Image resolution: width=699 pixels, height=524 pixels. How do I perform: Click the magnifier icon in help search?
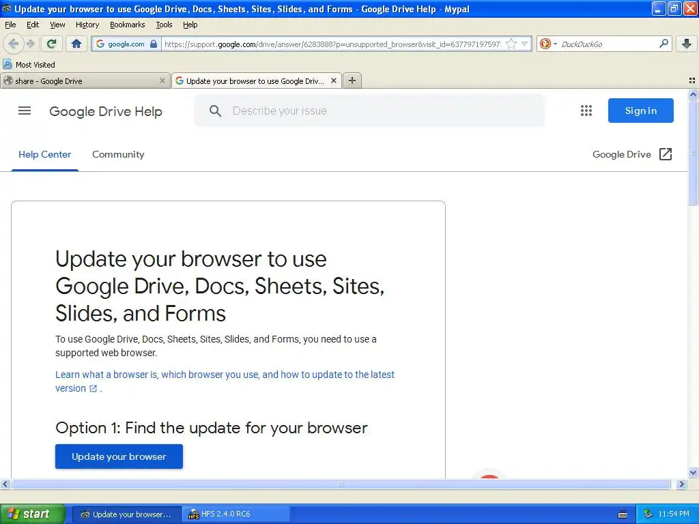(x=215, y=111)
